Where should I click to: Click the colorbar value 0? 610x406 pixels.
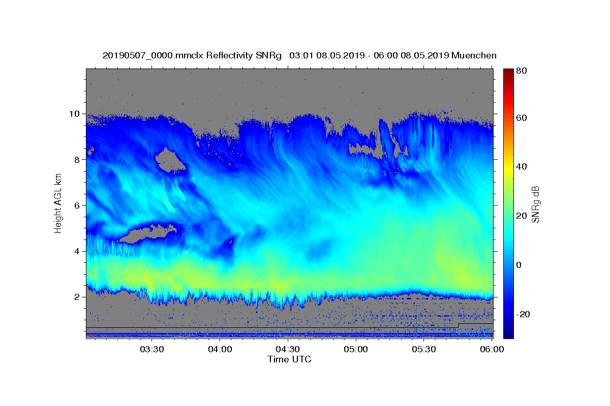(520, 264)
